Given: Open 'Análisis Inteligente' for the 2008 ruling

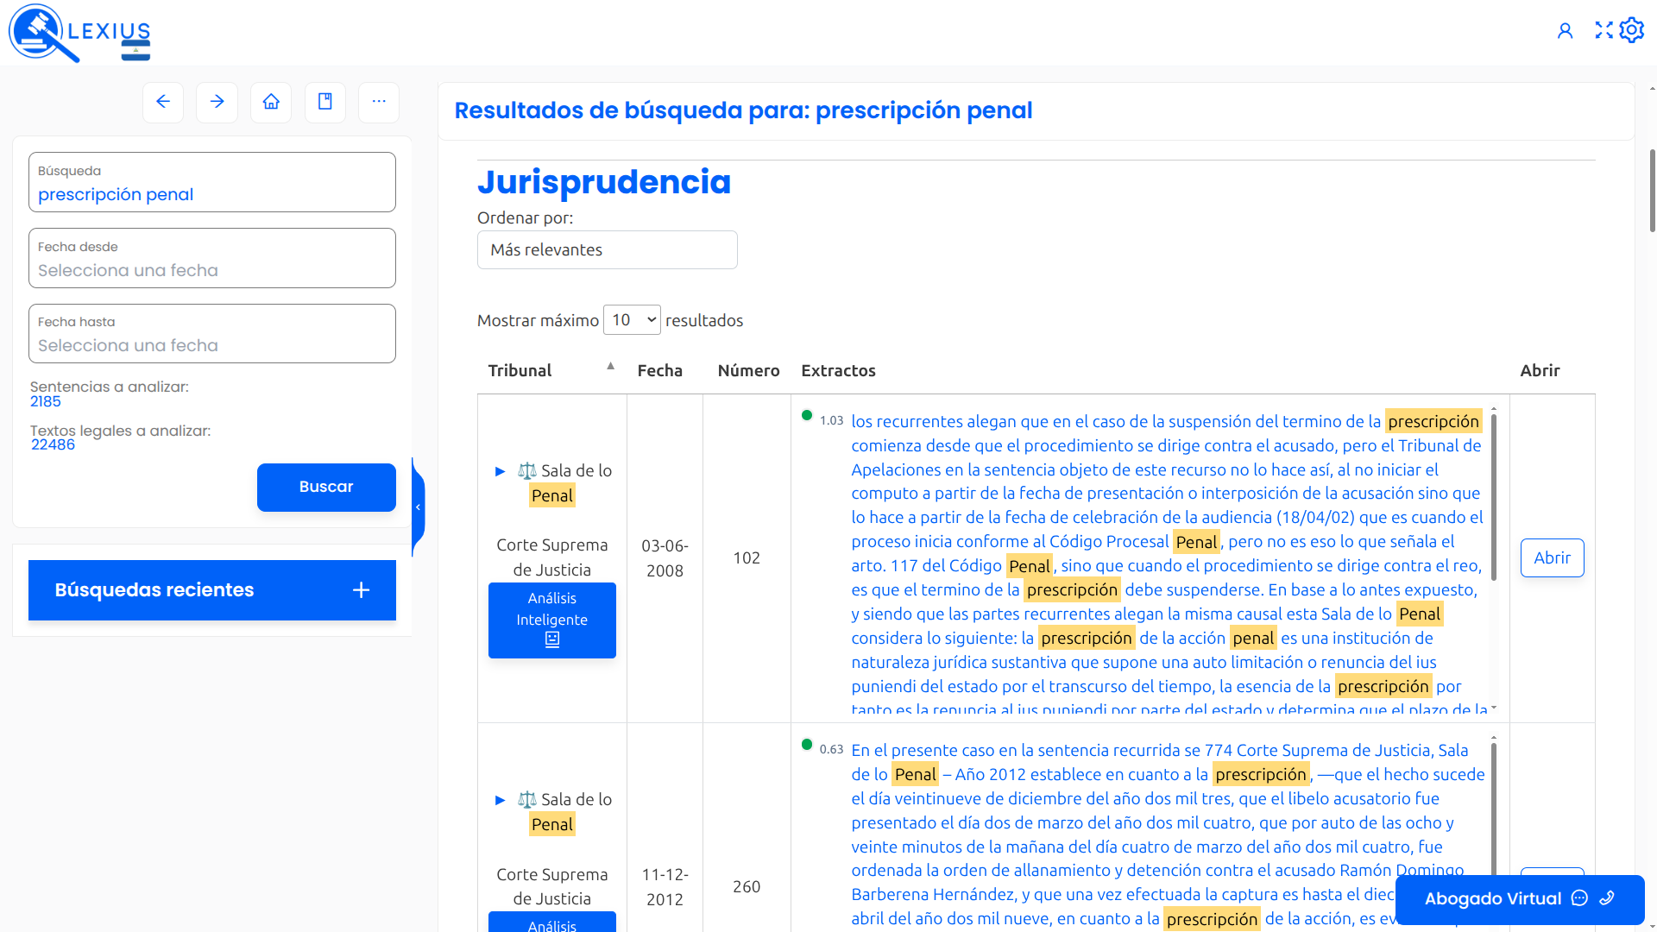Looking at the screenshot, I should pos(551,620).
